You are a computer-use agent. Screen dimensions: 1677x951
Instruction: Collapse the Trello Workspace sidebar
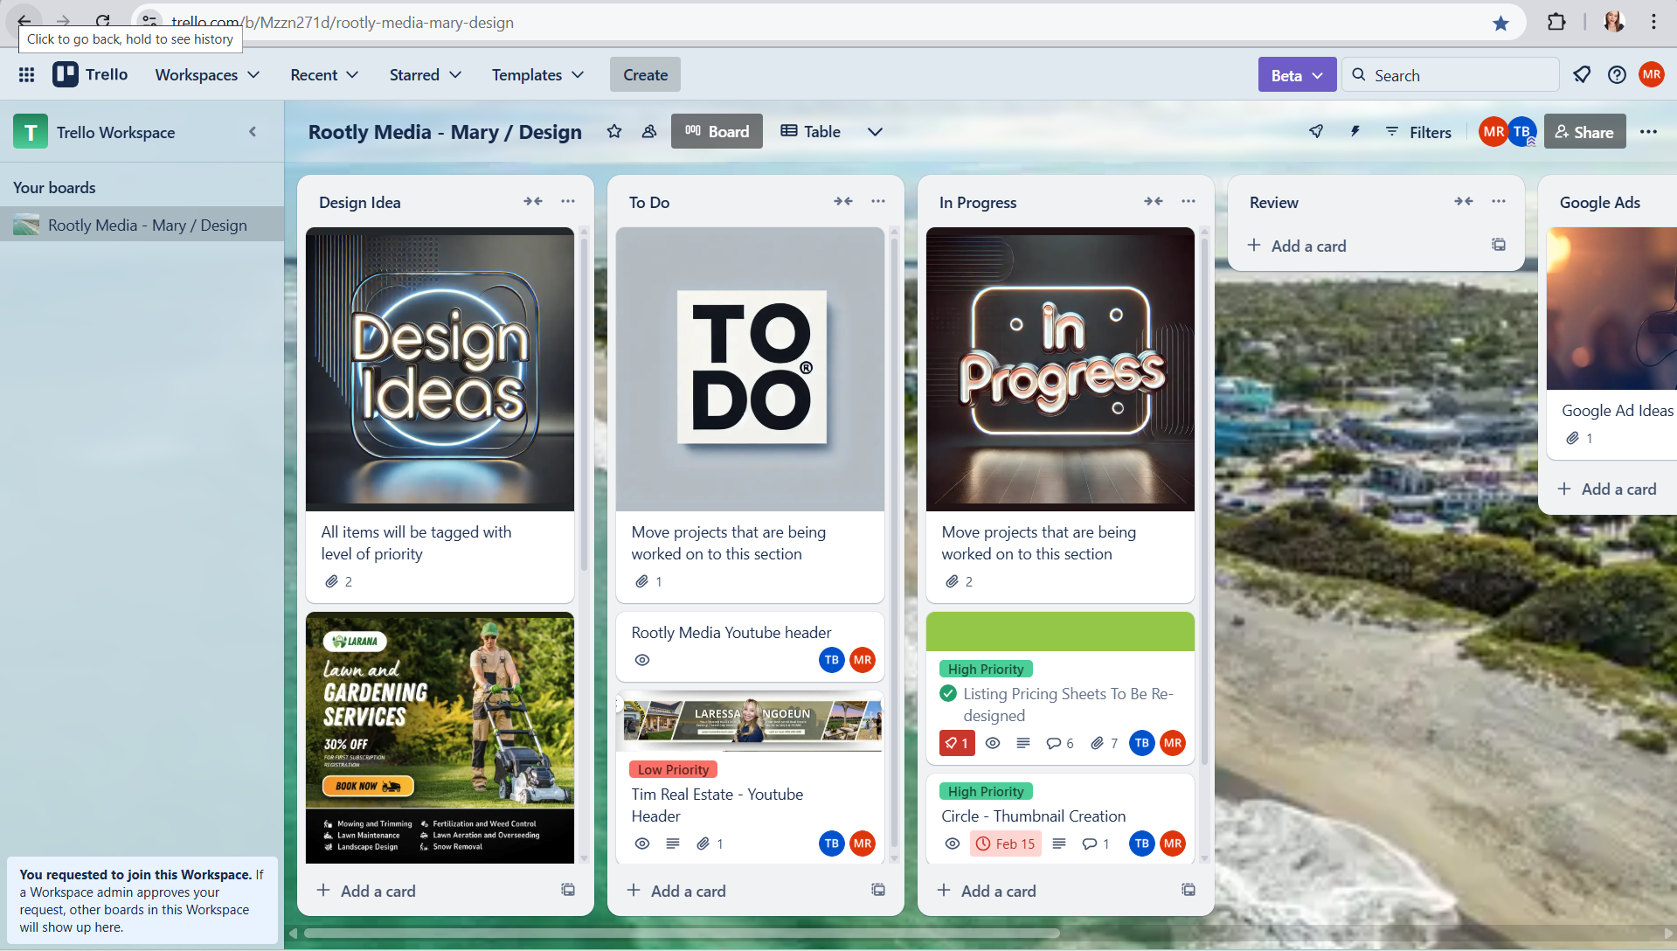tap(253, 132)
